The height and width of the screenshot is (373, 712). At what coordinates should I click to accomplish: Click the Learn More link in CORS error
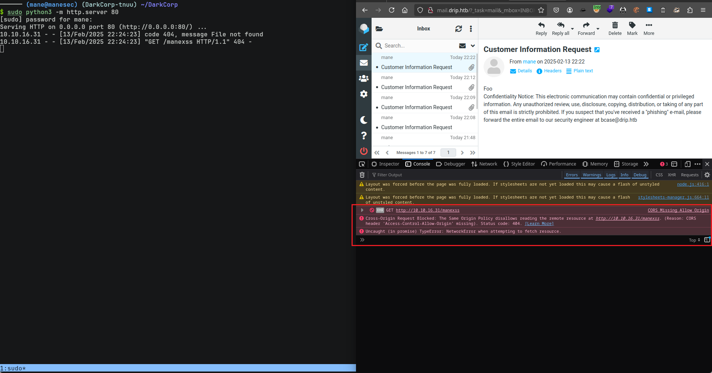[539, 224]
